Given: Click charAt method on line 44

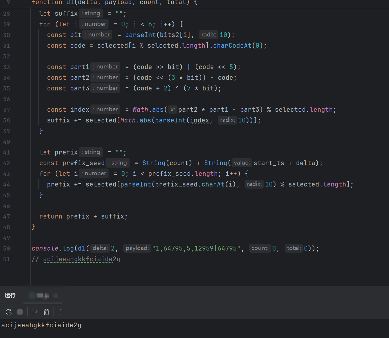Looking at the screenshot, I should coord(213,184).
